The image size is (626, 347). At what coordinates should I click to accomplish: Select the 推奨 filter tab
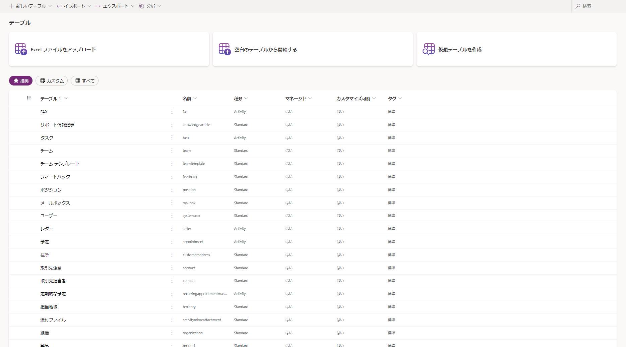[21, 81]
